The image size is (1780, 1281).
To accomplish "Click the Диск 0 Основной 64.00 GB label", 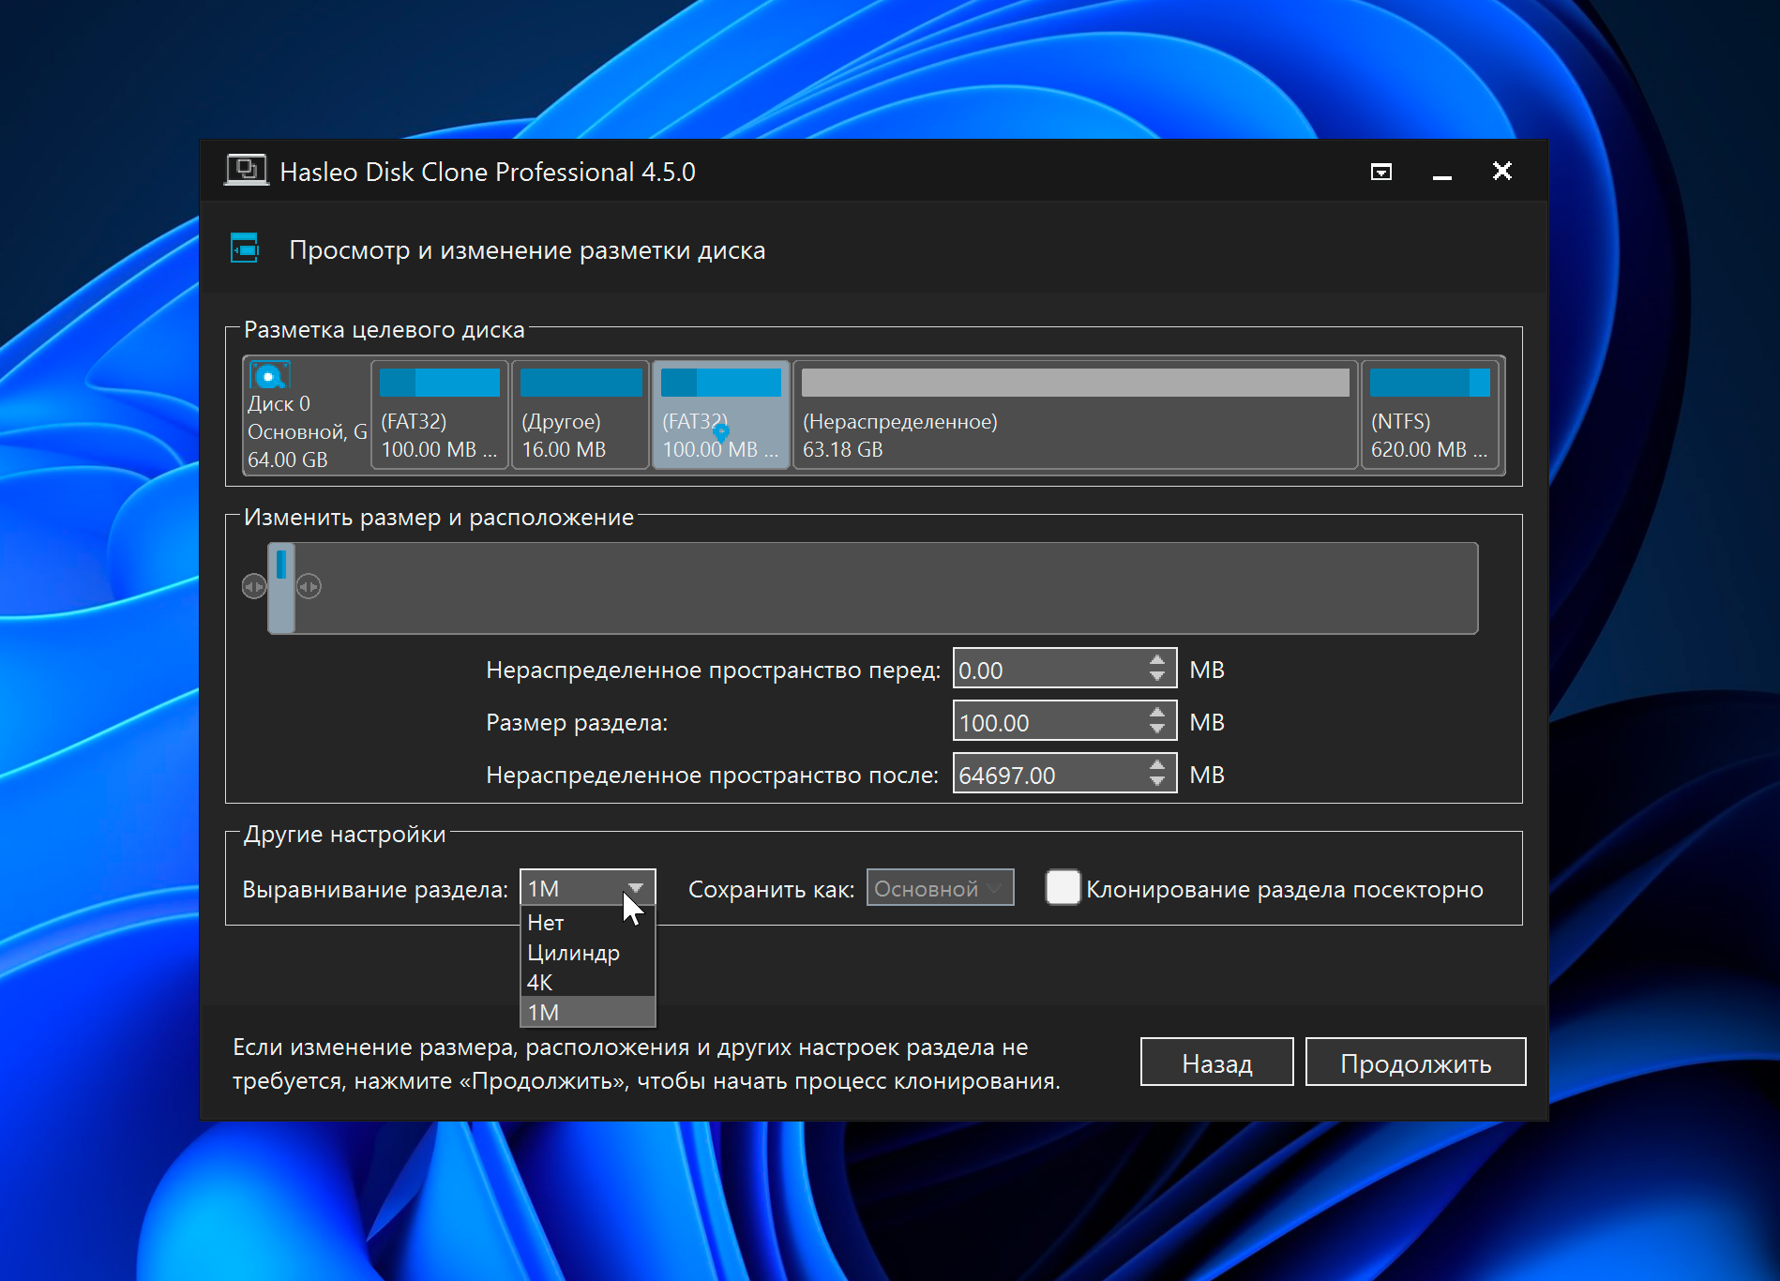I will pyautogui.click(x=307, y=431).
